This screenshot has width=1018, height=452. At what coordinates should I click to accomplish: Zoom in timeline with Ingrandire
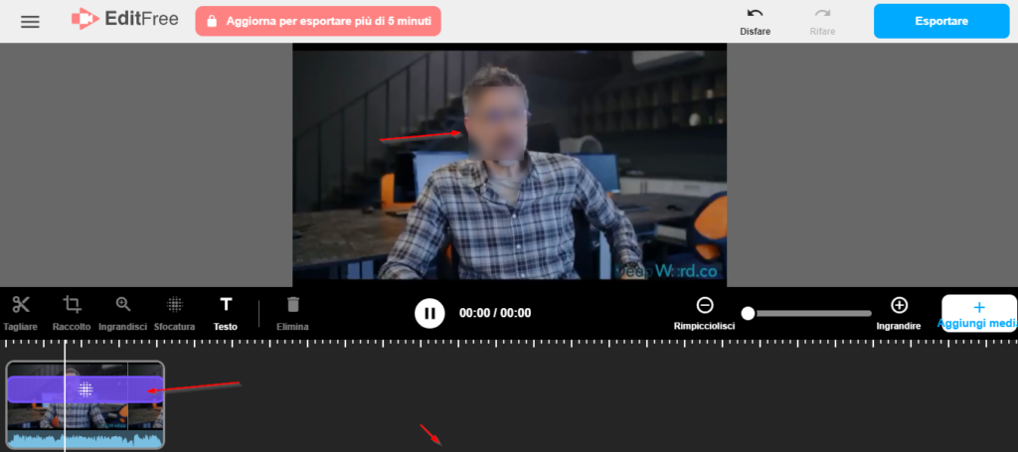(899, 313)
